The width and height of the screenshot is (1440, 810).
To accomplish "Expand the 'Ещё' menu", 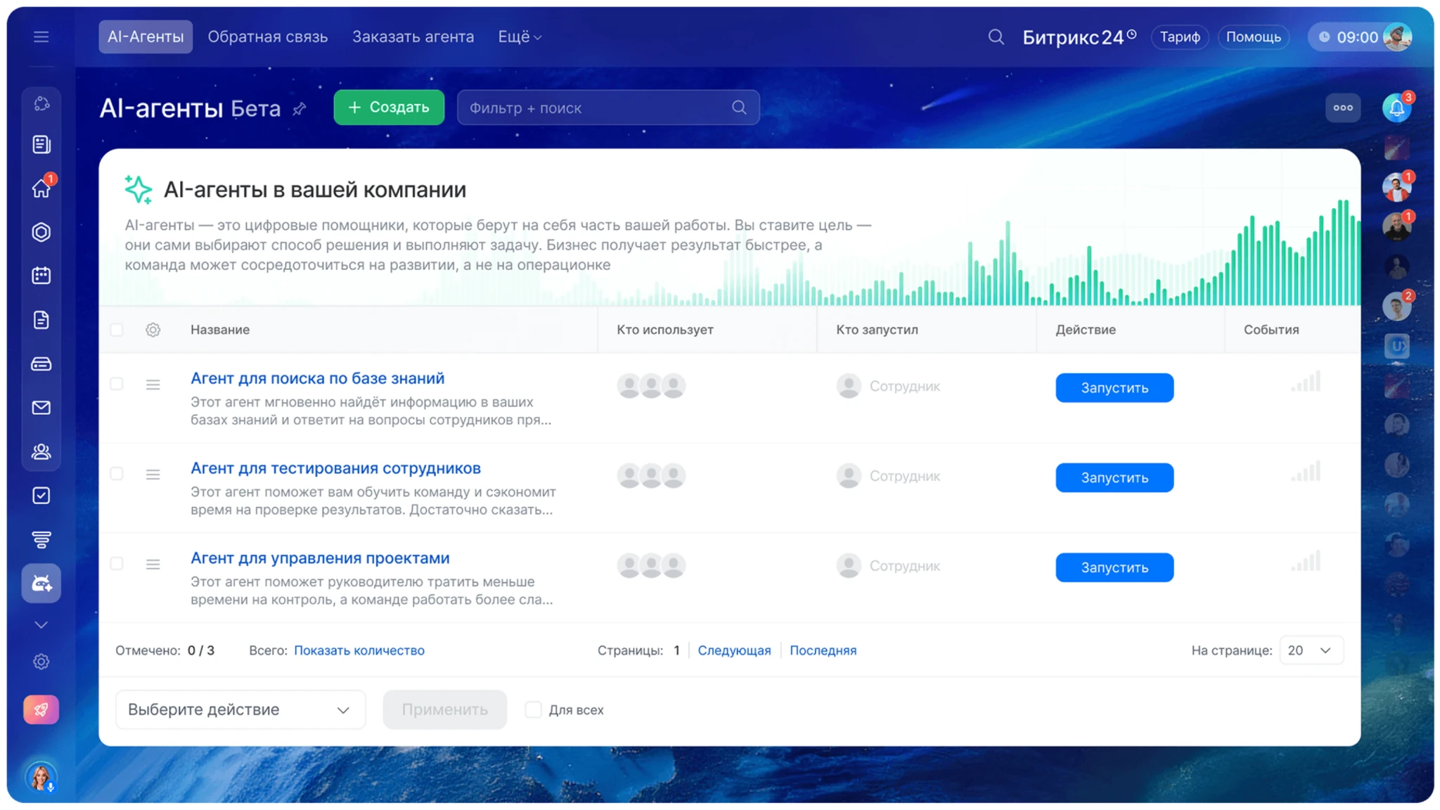I will click(520, 37).
